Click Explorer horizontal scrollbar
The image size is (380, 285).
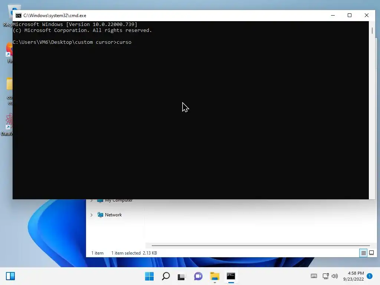coord(261,246)
